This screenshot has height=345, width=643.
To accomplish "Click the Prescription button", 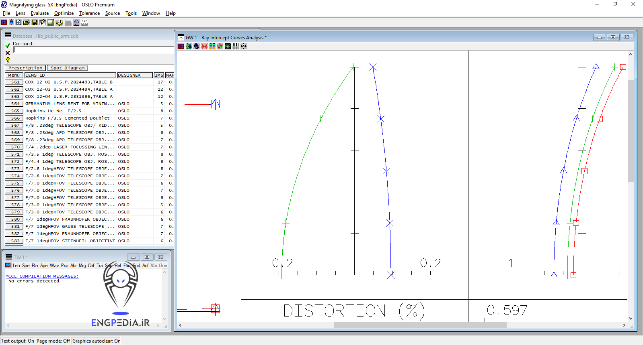I will pyautogui.click(x=25, y=68).
